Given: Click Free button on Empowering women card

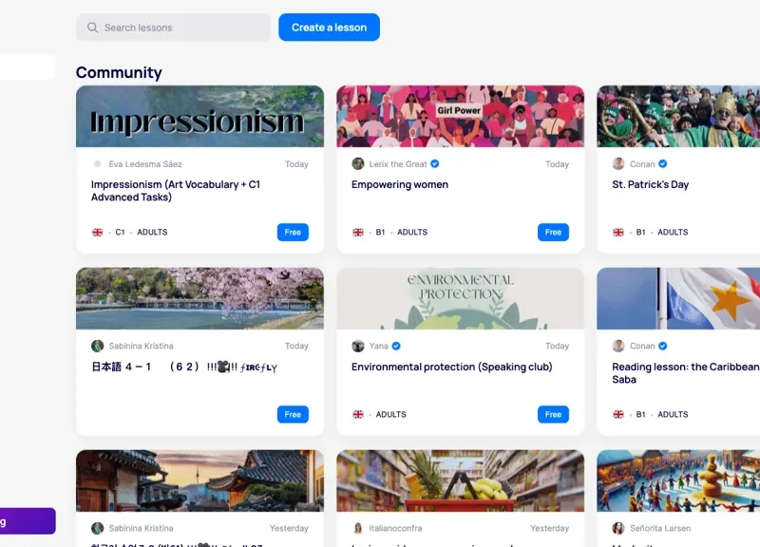Looking at the screenshot, I should click(553, 232).
